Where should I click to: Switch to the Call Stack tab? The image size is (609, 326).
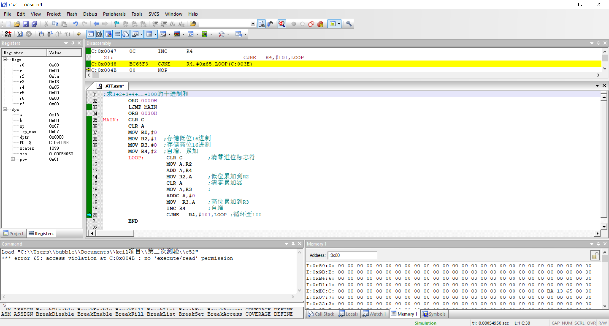click(x=321, y=314)
